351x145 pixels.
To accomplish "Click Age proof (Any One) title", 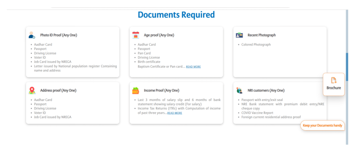I will (159, 35).
